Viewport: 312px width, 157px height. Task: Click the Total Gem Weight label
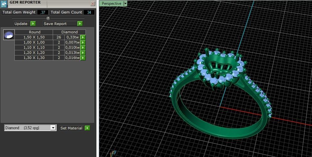[19, 12]
